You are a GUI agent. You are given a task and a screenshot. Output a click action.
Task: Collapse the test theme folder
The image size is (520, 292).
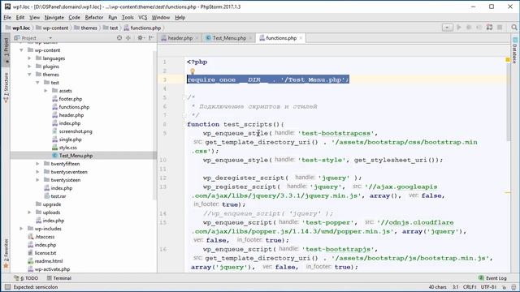pyautogui.click(x=37, y=83)
